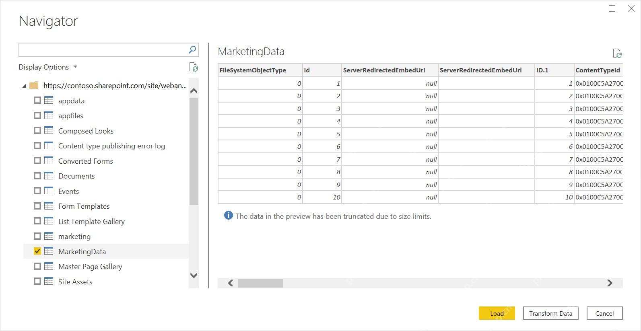The image size is (641, 331).
Task: Click the blue info icon about truncated data
Action: point(228,216)
